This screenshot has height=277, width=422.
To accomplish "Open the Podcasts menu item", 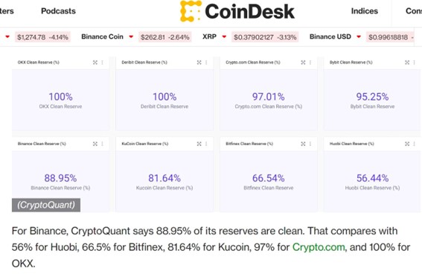I will click(x=58, y=11).
